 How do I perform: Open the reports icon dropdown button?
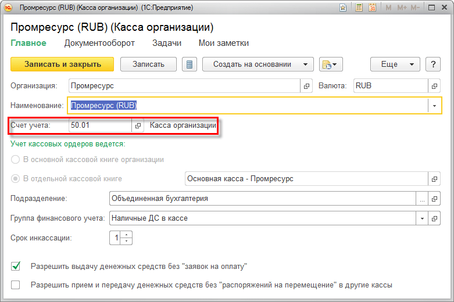331,64
